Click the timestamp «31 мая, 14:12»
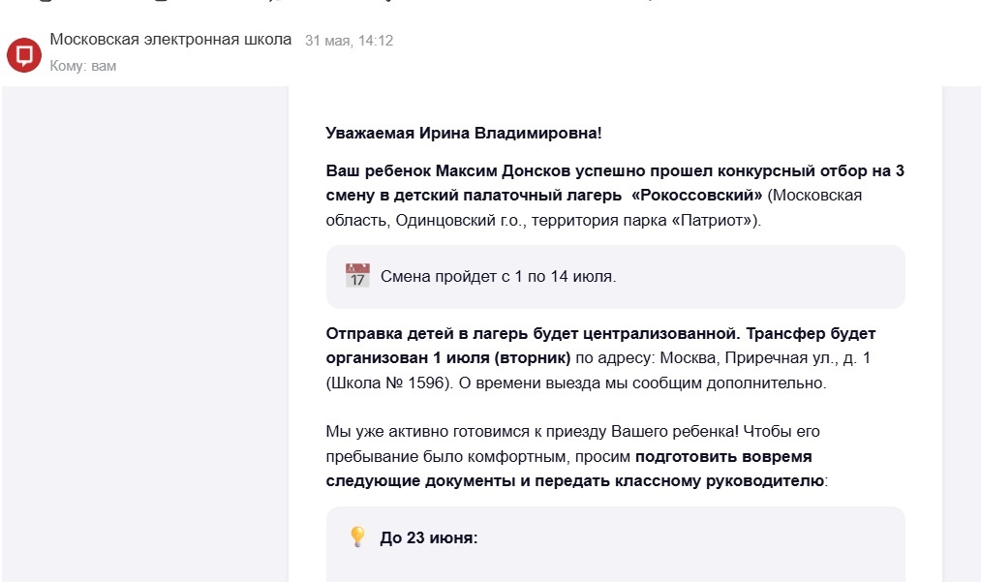The height and width of the screenshot is (582, 981). pos(347,42)
